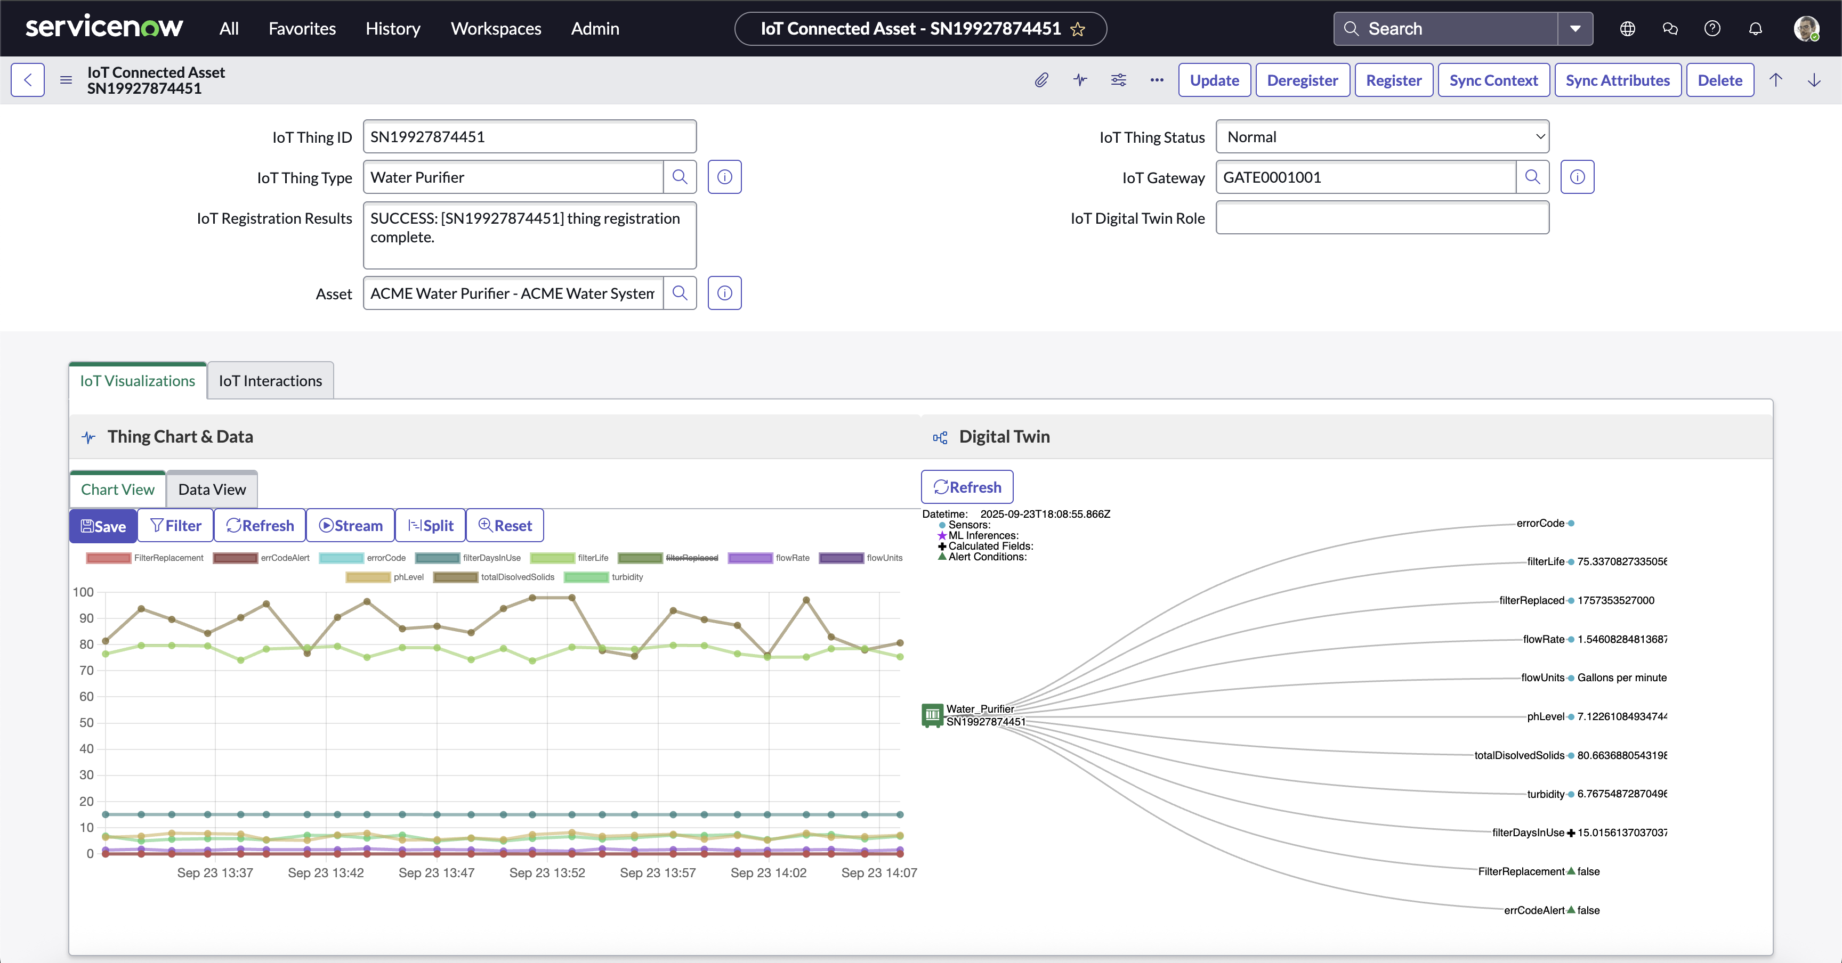View IoT Thing Type record info
The height and width of the screenshot is (963, 1842).
tap(724, 177)
